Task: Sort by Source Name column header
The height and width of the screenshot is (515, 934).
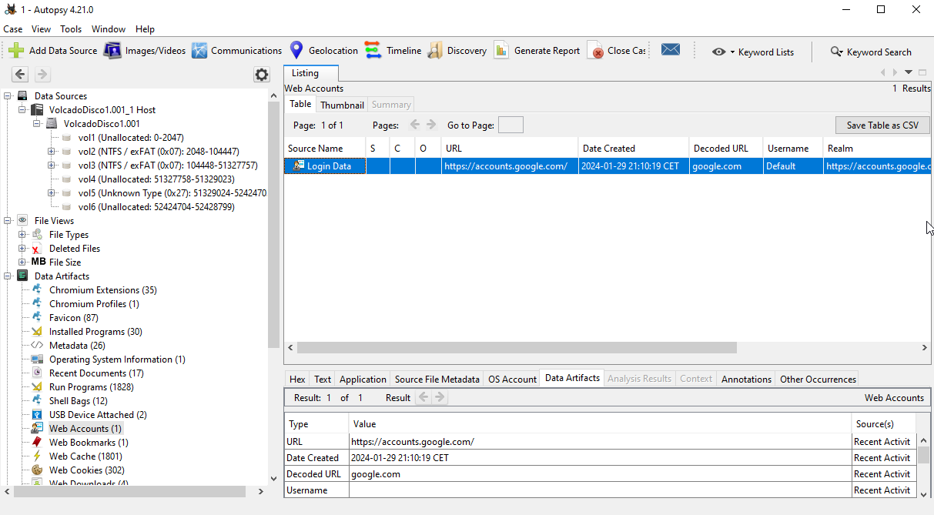Action: 325,149
